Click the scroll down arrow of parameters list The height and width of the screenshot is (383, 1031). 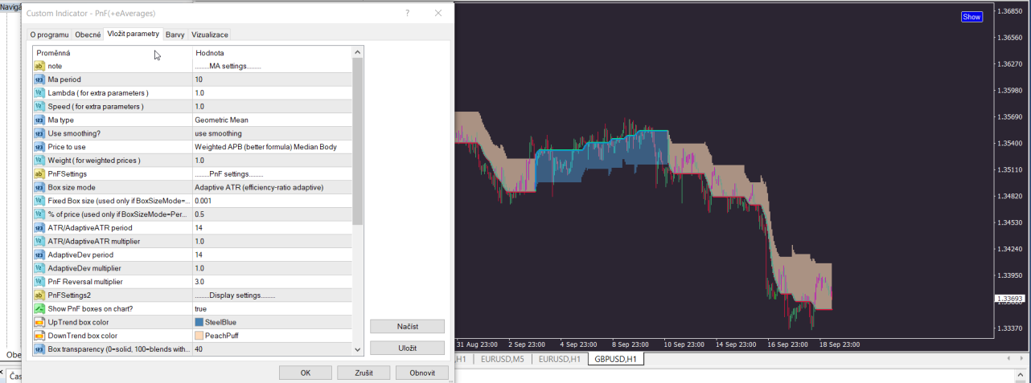click(x=358, y=349)
